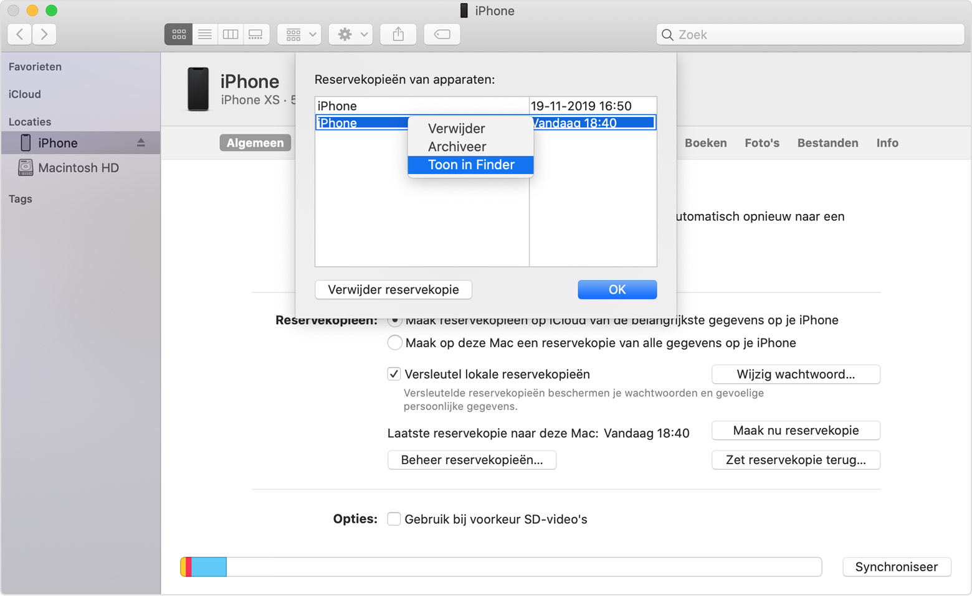Toggle Versleutel lokale reservekopieën checkbox

tap(394, 374)
